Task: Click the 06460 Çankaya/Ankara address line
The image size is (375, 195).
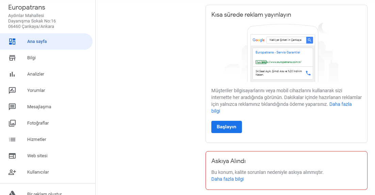Action: click(31, 27)
